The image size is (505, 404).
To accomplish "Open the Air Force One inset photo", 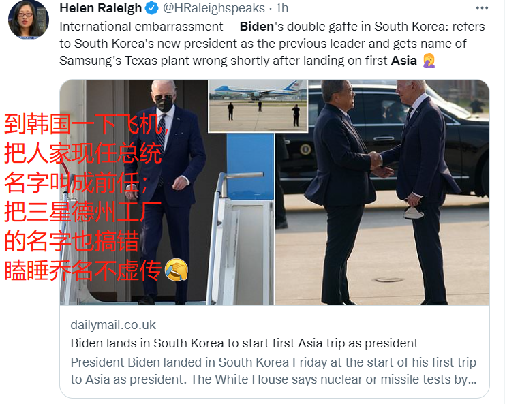I will click(x=258, y=106).
